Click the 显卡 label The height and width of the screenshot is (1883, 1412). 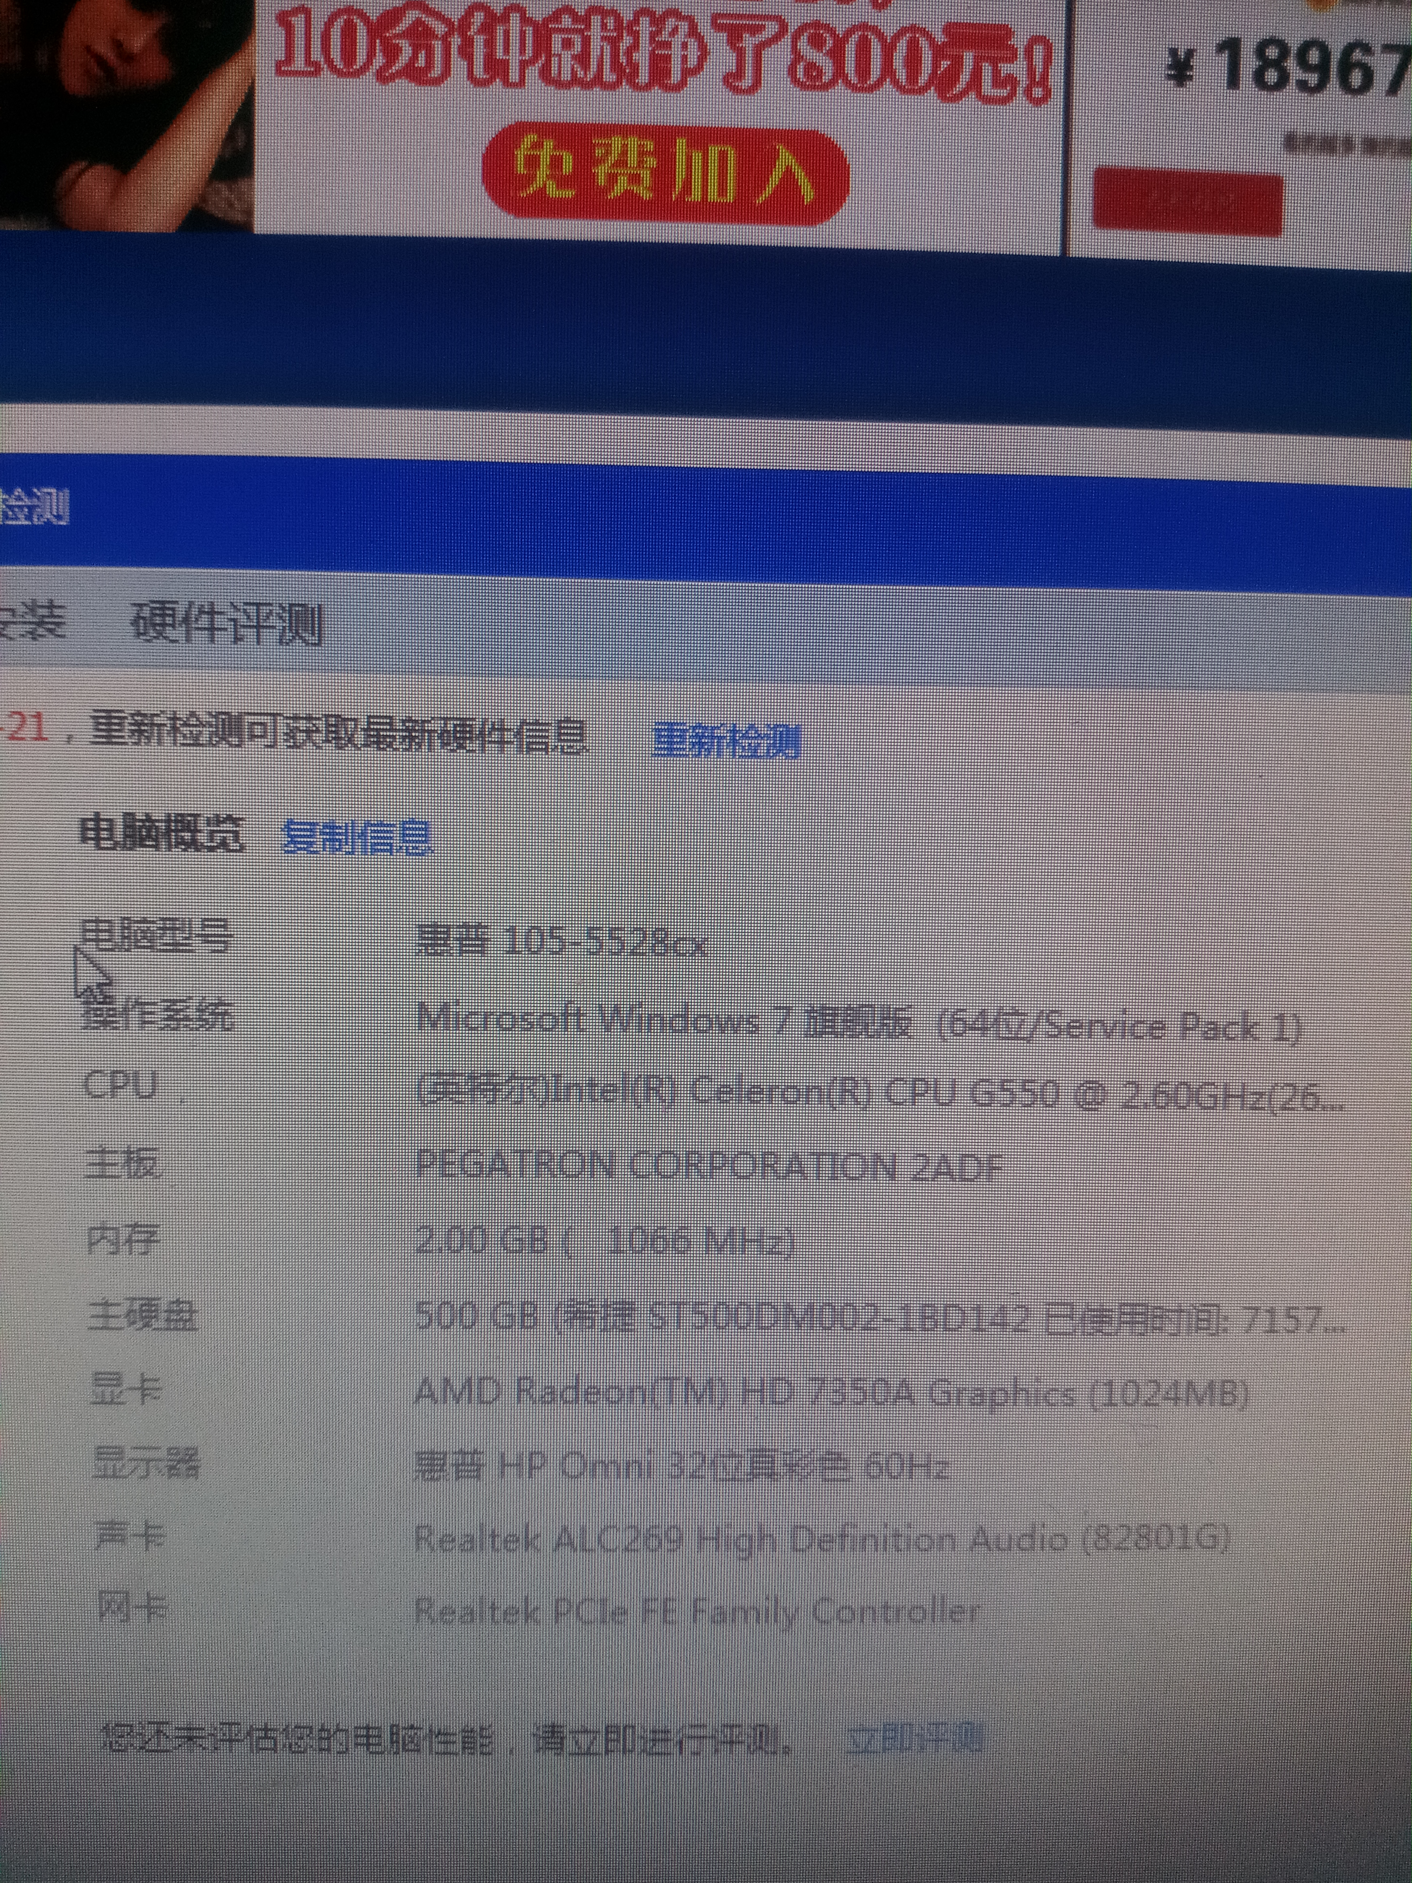(x=126, y=1389)
